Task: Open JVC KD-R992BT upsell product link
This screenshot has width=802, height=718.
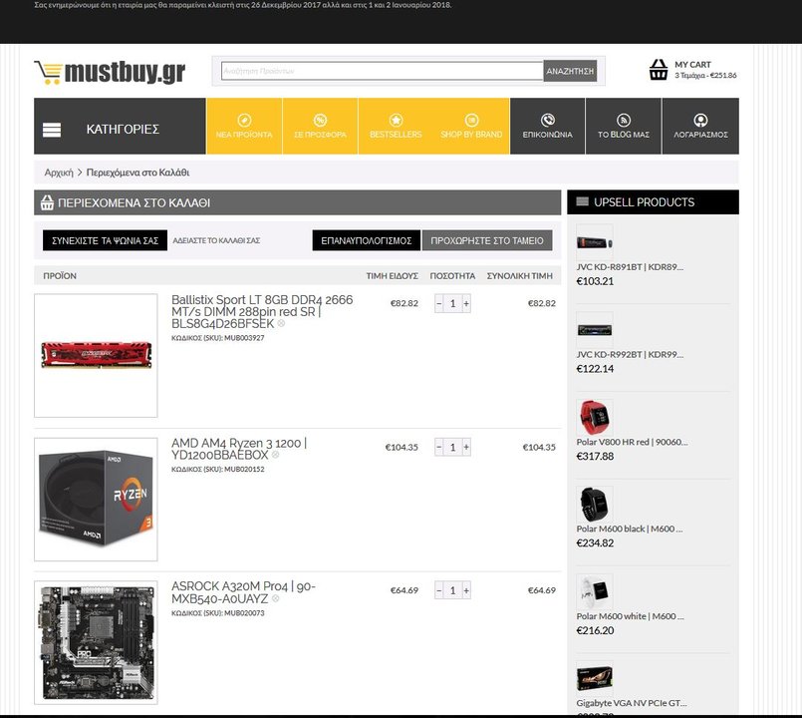Action: point(630,354)
